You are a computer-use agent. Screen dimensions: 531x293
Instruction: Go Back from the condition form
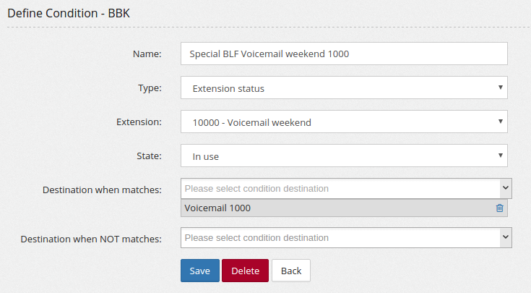pyautogui.click(x=290, y=271)
